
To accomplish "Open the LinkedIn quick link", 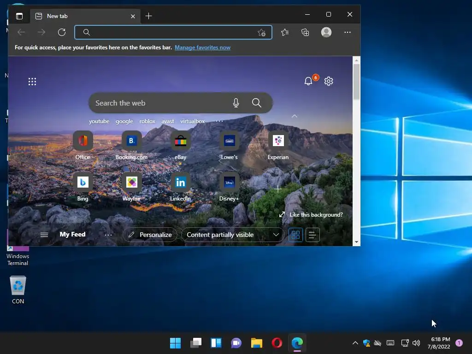I will (x=180, y=187).
